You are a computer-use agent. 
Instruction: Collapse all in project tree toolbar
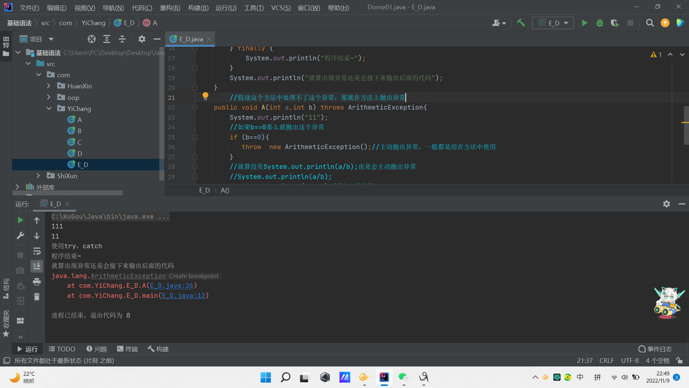122,39
